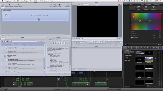Select SD Video Sharing setting

click(22, 72)
